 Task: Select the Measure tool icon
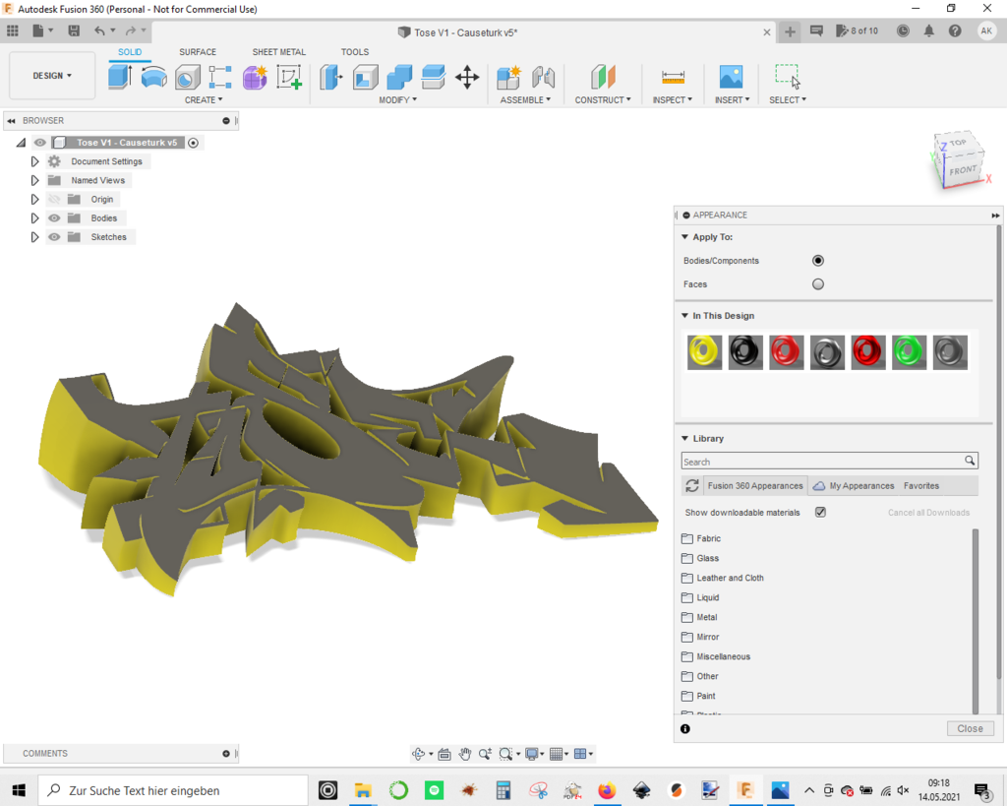tap(673, 77)
